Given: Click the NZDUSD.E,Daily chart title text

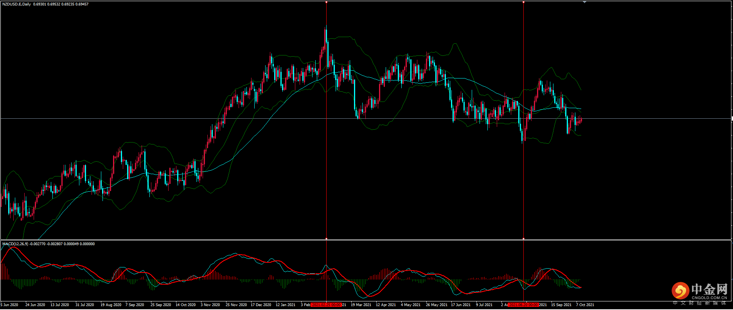Looking at the screenshot, I should (x=16, y=4).
